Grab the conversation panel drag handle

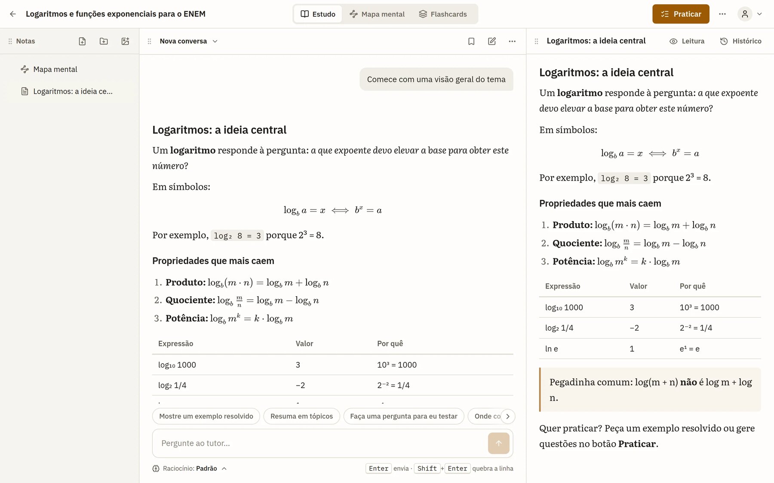tap(149, 41)
